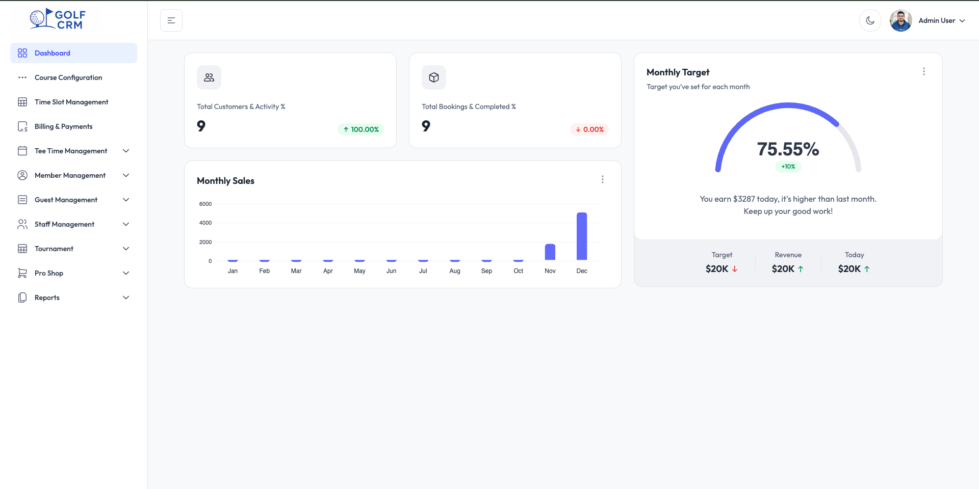Open Monthly Target three-dot options menu
979x489 pixels.
[924, 71]
